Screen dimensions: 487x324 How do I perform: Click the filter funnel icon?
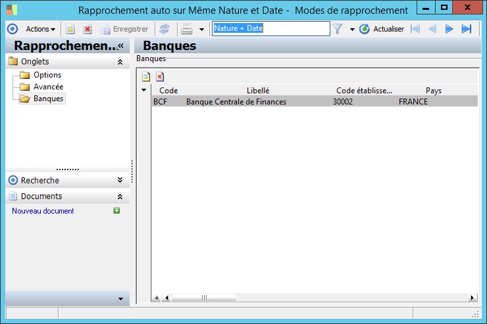tap(338, 29)
